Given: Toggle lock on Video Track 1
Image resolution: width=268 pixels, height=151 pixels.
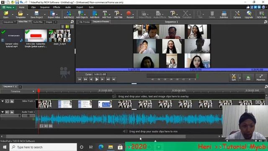Looking at the screenshot, I should (x=12, y=102).
